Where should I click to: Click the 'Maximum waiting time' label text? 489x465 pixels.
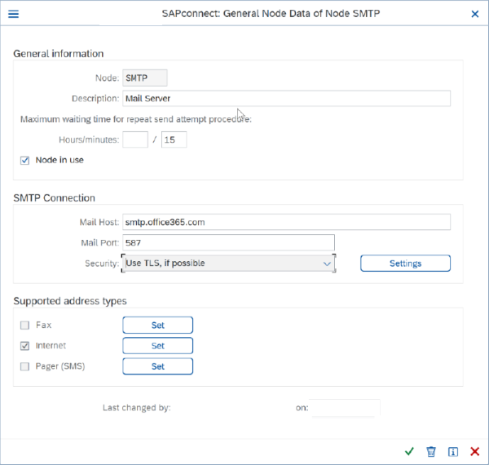pos(136,119)
